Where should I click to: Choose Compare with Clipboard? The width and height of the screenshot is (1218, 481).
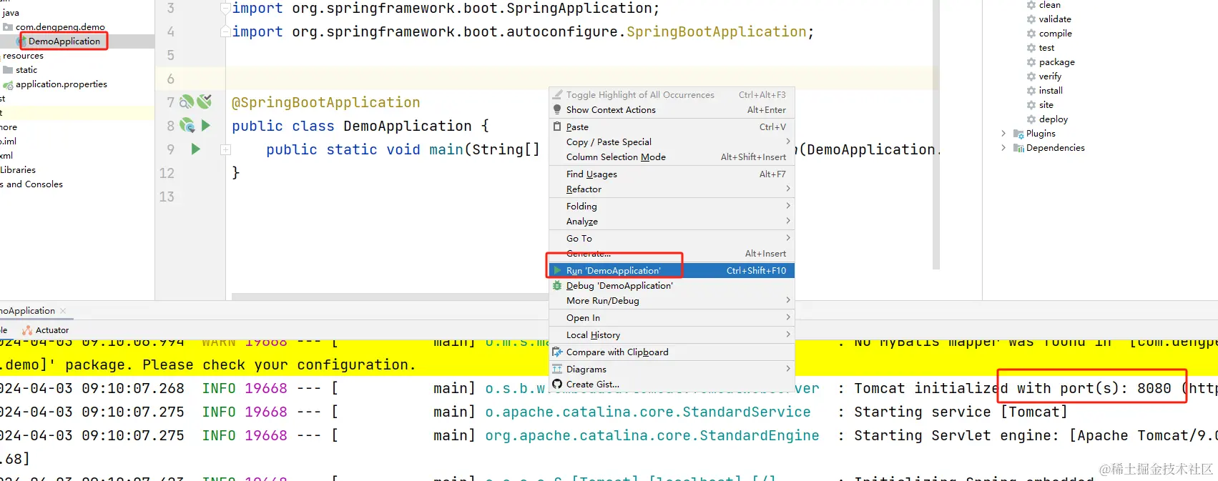[x=672, y=352]
